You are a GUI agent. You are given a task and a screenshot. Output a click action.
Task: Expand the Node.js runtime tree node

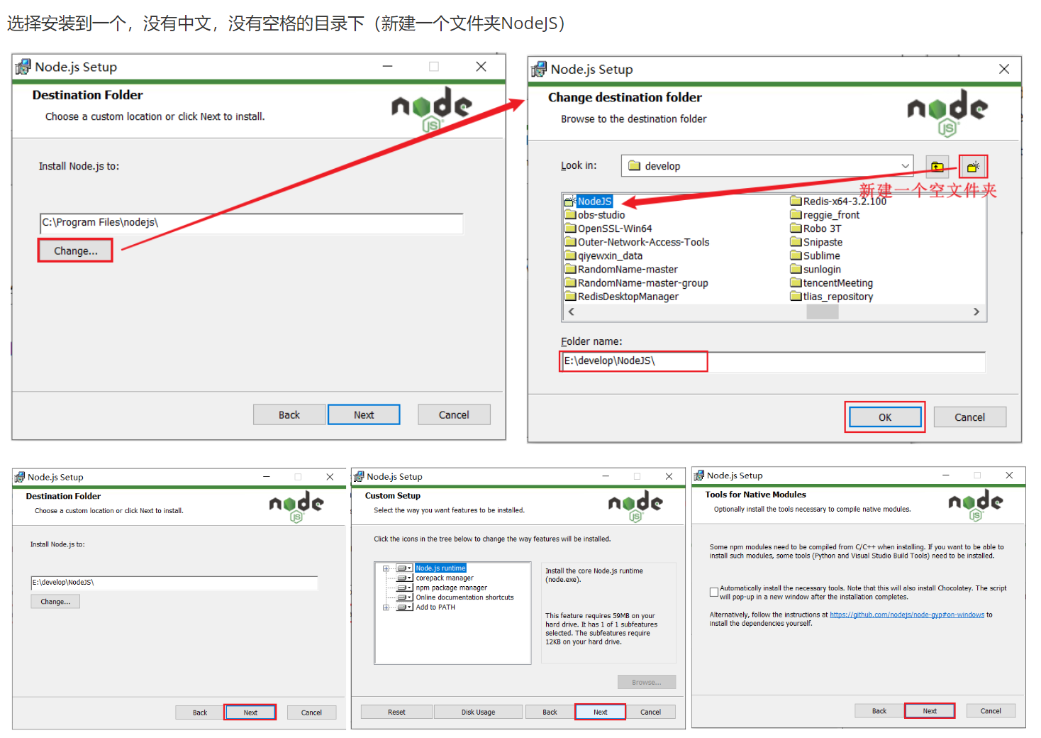[386, 568]
